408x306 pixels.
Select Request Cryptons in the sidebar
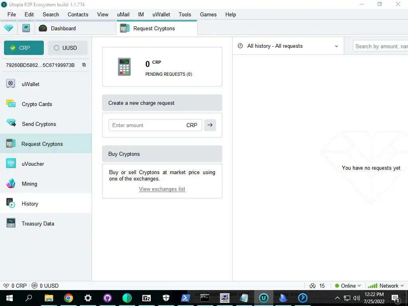coord(46,144)
